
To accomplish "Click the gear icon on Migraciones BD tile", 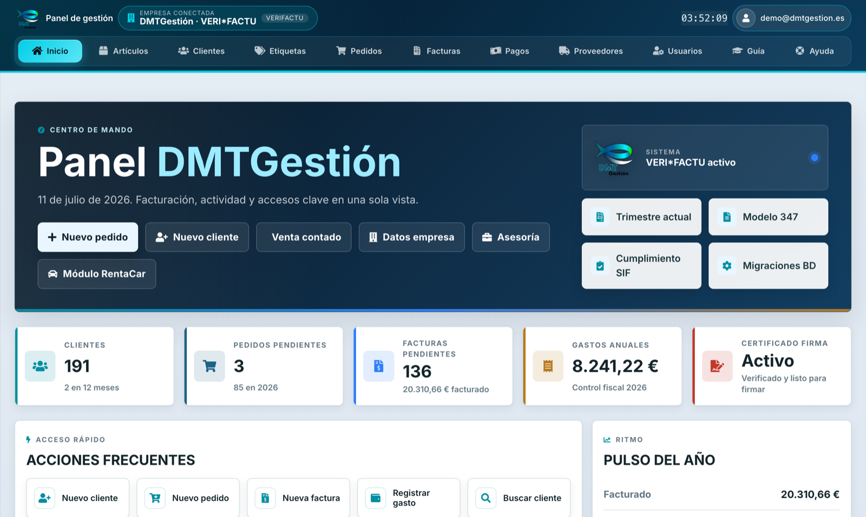I will [x=727, y=266].
